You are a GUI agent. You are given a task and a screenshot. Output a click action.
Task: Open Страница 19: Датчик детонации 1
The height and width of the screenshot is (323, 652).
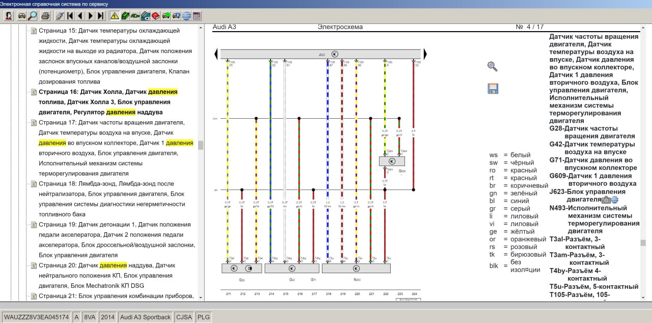point(117,239)
